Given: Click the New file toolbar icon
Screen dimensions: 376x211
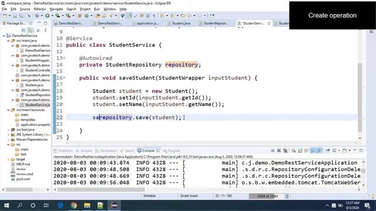Looking at the screenshot, I should (x=5, y=16).
